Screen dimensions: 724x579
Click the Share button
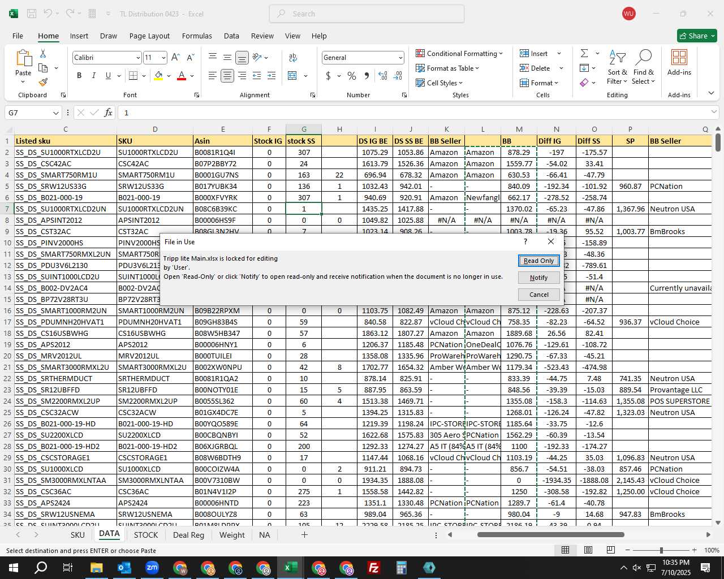(697, 36)
